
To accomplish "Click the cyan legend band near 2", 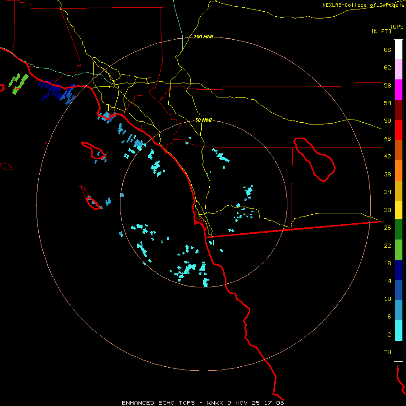I will pyautogui.click(x=398, y=331).
